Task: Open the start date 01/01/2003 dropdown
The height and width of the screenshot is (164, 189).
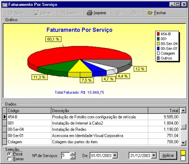Action: click(x=115, y=156)
